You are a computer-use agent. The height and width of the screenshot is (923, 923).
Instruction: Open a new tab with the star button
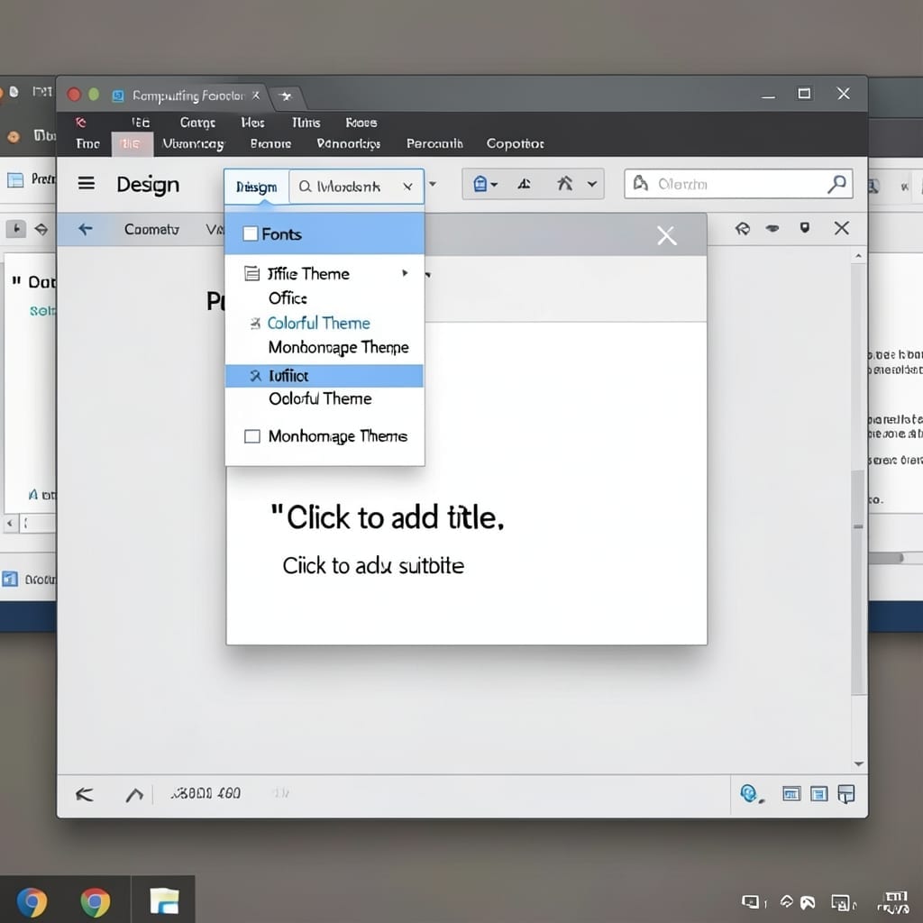click(x=286, y=96)
